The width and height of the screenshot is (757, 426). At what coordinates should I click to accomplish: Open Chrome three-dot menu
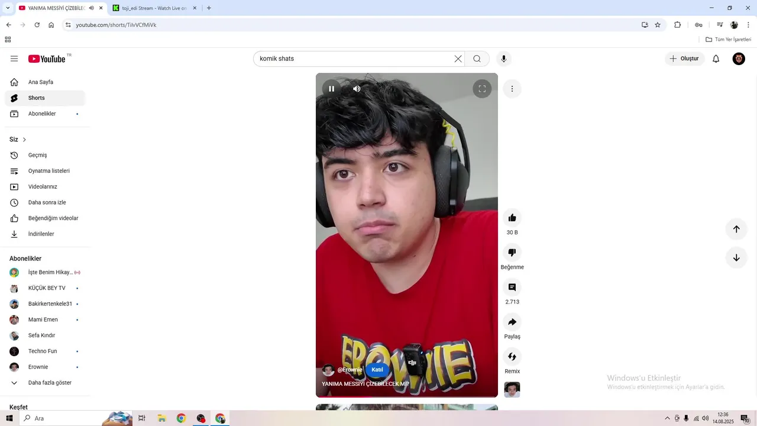tap(749, 25)
